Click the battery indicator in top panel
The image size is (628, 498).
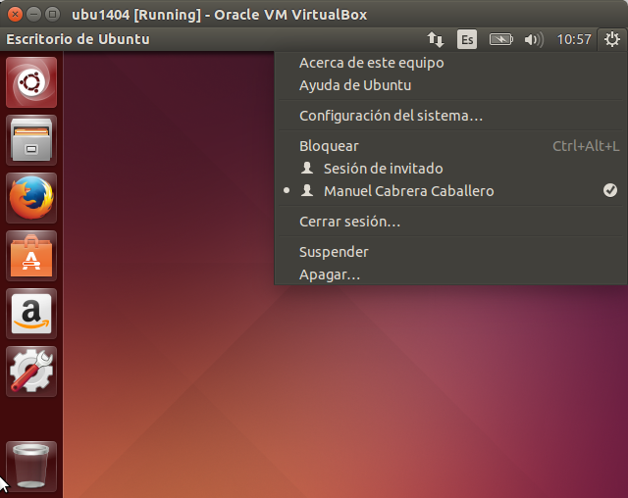pyautogui.click(x=501, y=39)
